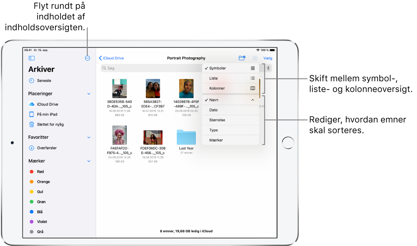Click the Seneste clock icon

[x=31, y=81]
